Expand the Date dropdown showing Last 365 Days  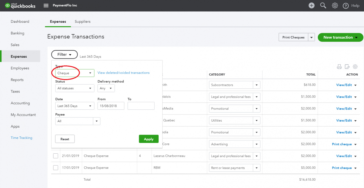[x=75, y=106]
